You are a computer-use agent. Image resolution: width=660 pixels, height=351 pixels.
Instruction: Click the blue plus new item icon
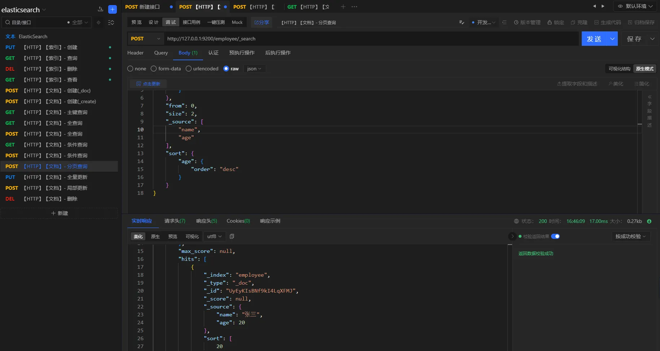point(113,9)
